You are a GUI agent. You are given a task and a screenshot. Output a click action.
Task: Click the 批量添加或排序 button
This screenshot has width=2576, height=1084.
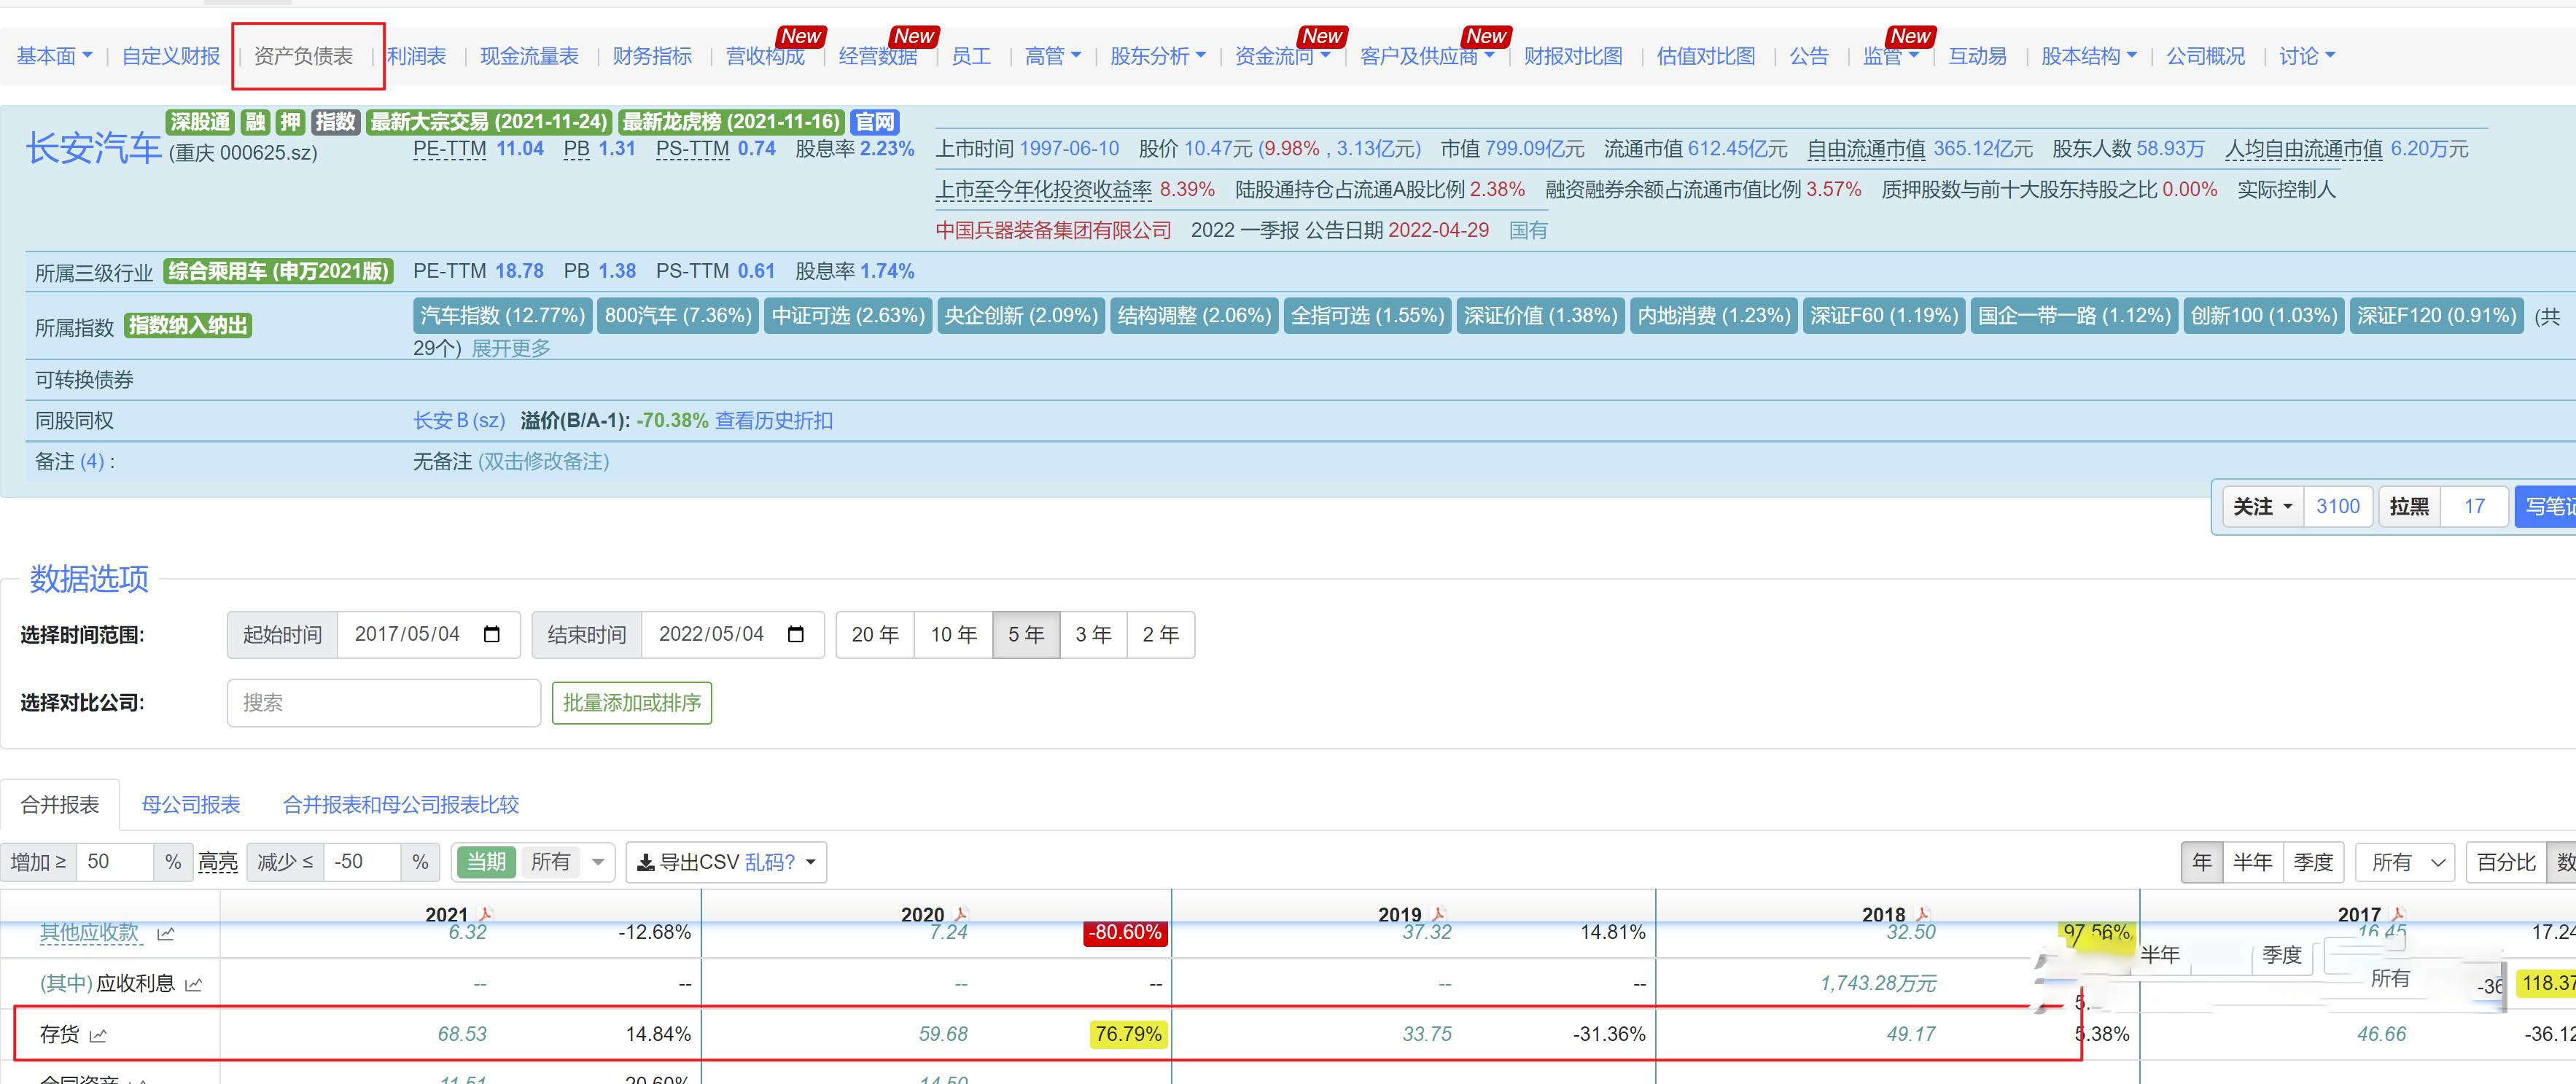[x=631, y=702]
